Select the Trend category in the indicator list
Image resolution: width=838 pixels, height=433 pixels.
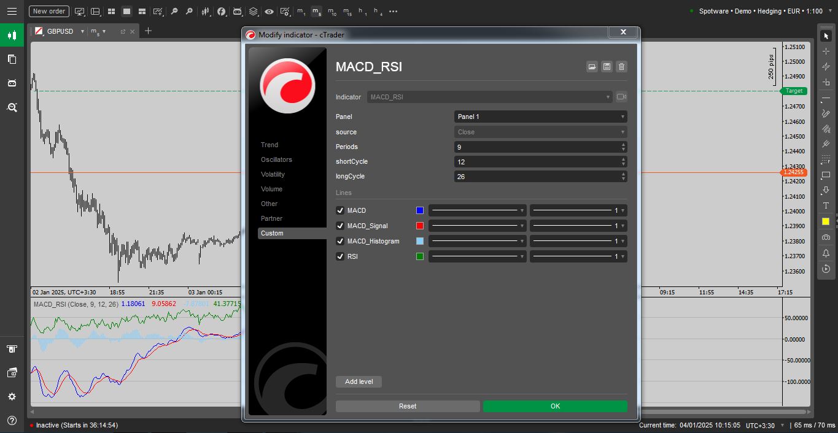point(270,145)
